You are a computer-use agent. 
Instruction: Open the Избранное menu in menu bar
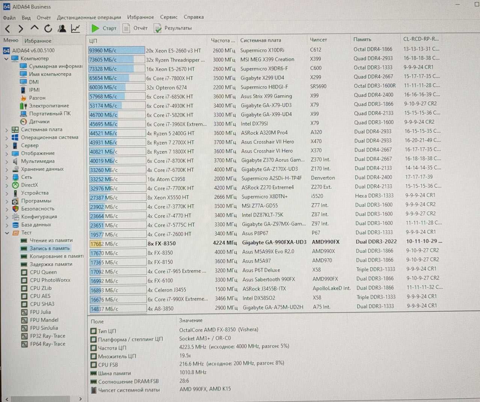tap(140, 17)
